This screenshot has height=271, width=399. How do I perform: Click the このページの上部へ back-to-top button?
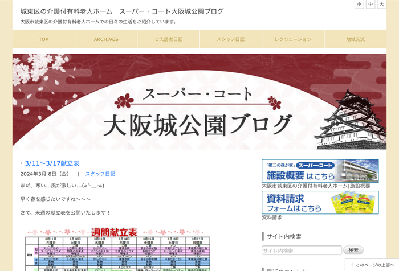tap(372, 265)
